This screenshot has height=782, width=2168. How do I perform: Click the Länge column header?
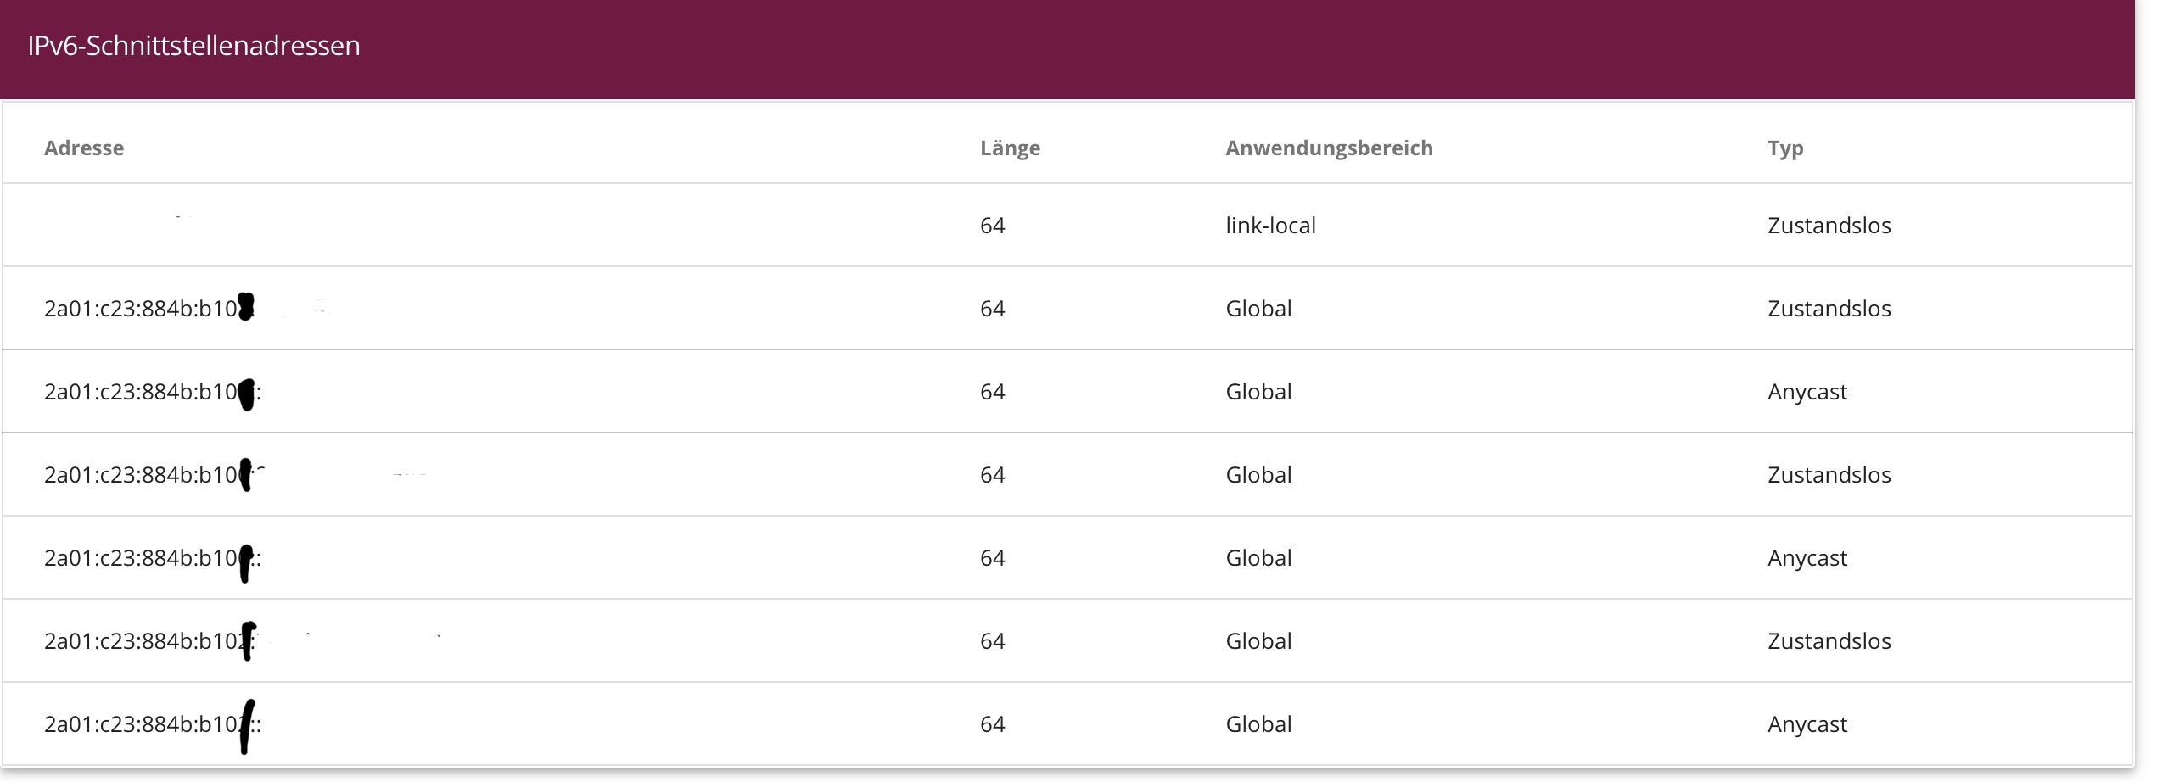point(1010,148)
